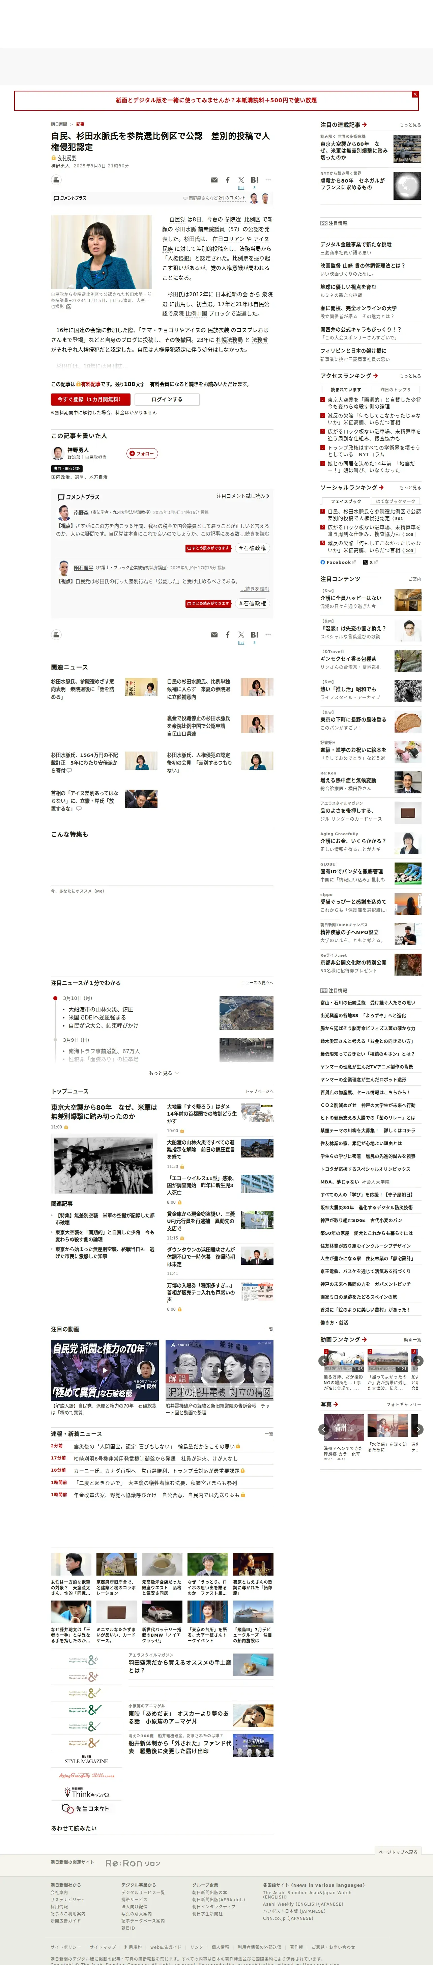Click the ログインする button
Viewport: 433px width, 1965px height.
point(167,399)
